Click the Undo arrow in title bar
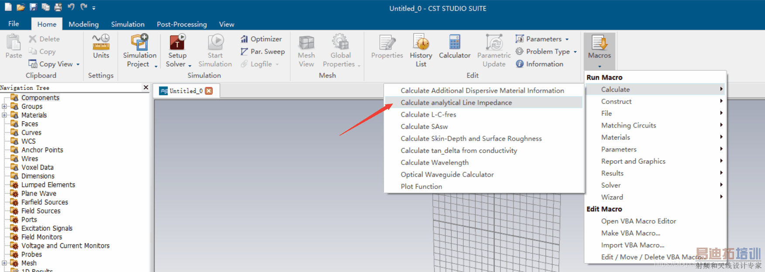Screen dimensions: 765x272 [71, 7]
